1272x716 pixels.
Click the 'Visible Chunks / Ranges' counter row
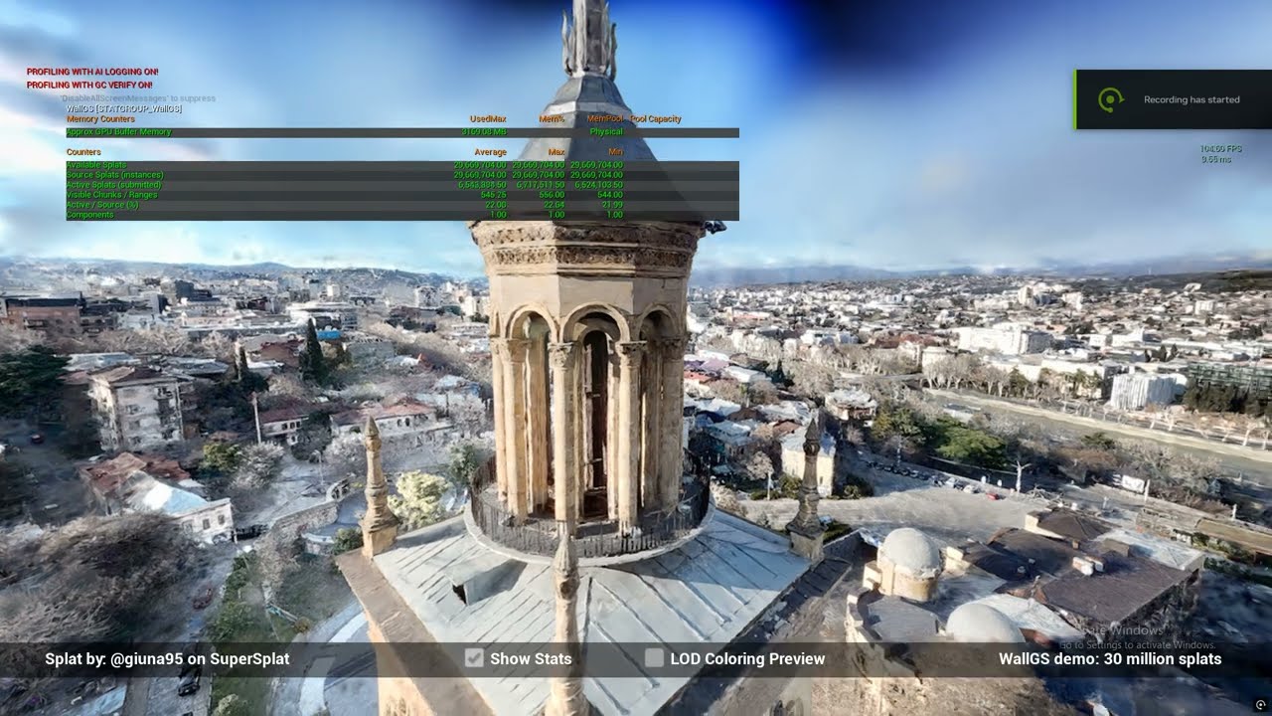(402, 195)
